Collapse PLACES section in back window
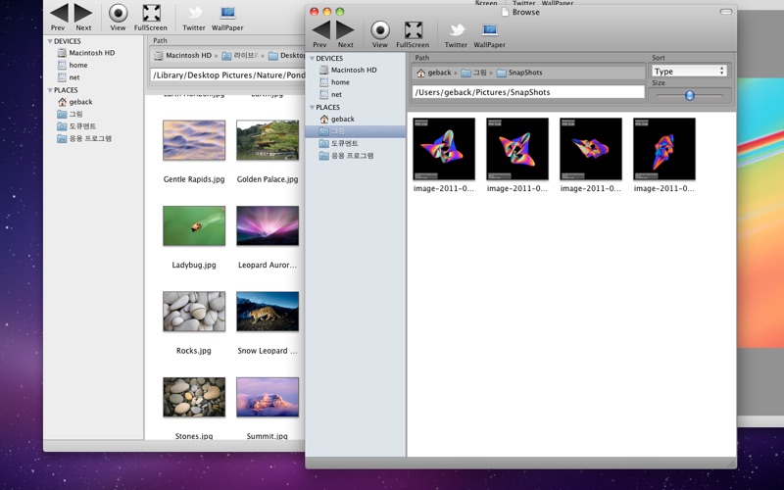Screen dimensions: 784x490 point(50,90)
